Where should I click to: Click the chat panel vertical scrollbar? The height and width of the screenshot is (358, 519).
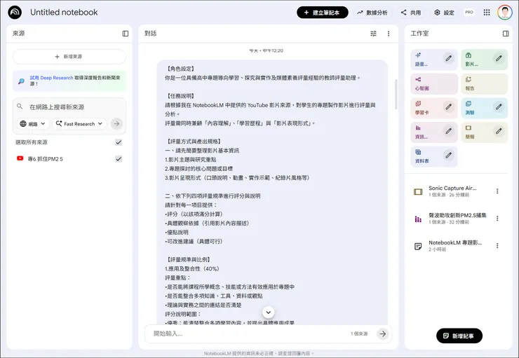[396, 94]
